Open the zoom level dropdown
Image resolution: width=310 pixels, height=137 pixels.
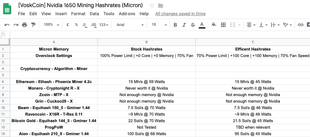coord(52,25)
